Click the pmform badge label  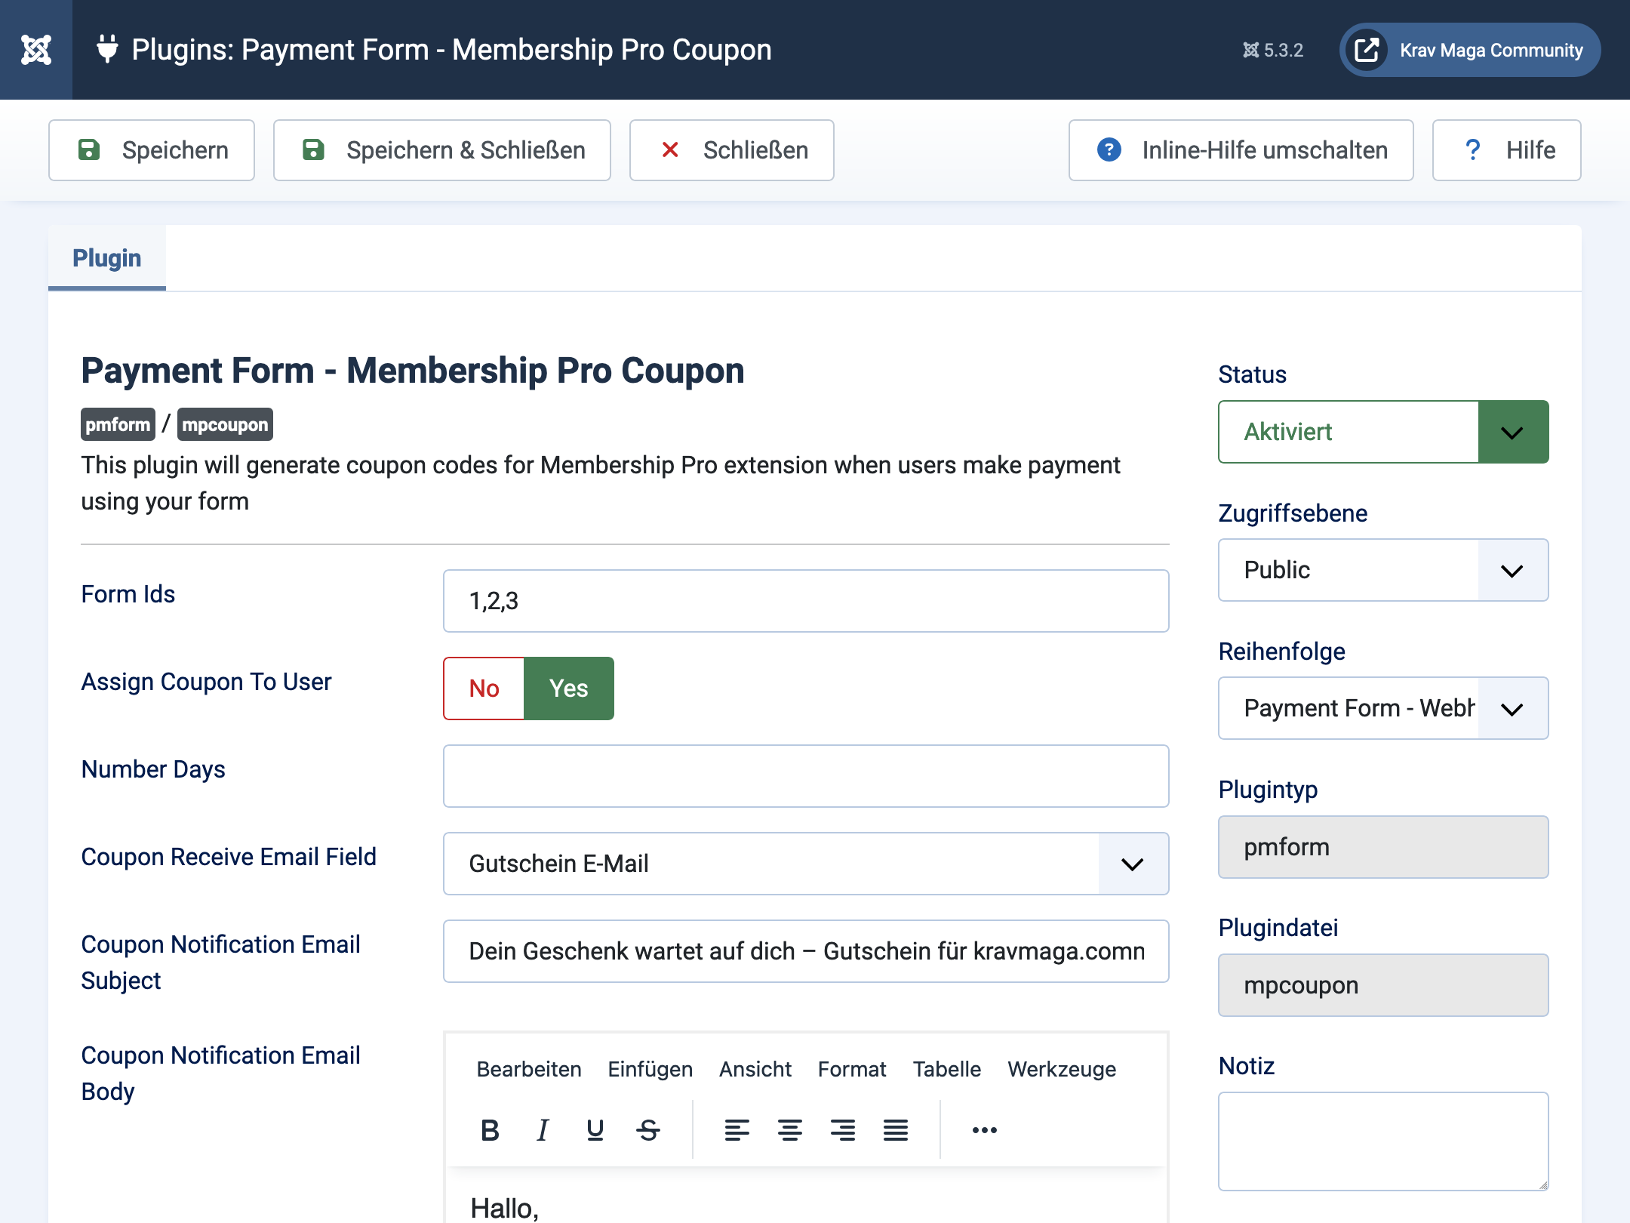click(118, 424)
